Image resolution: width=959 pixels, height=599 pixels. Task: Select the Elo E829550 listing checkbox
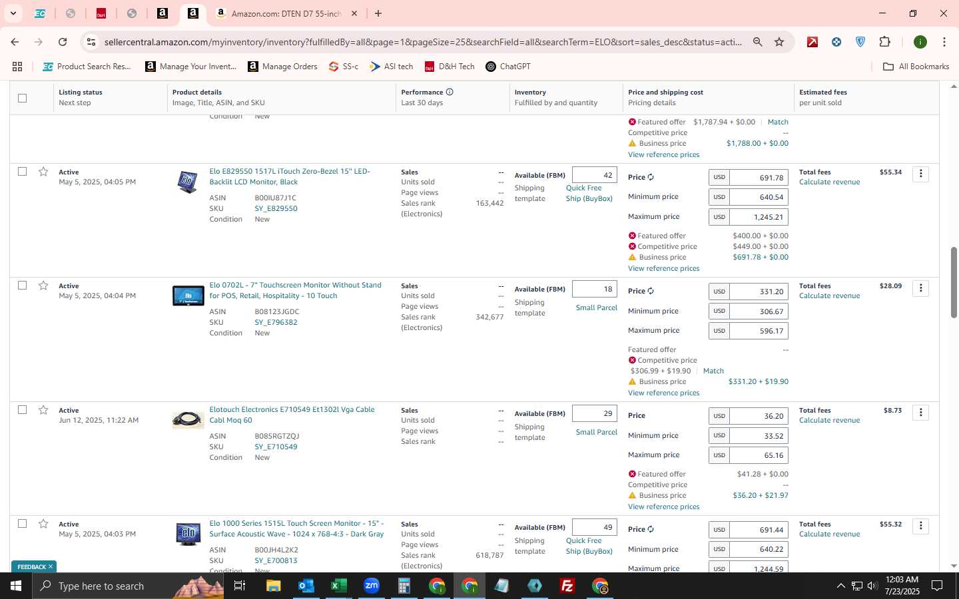click(x=22, y=172)
